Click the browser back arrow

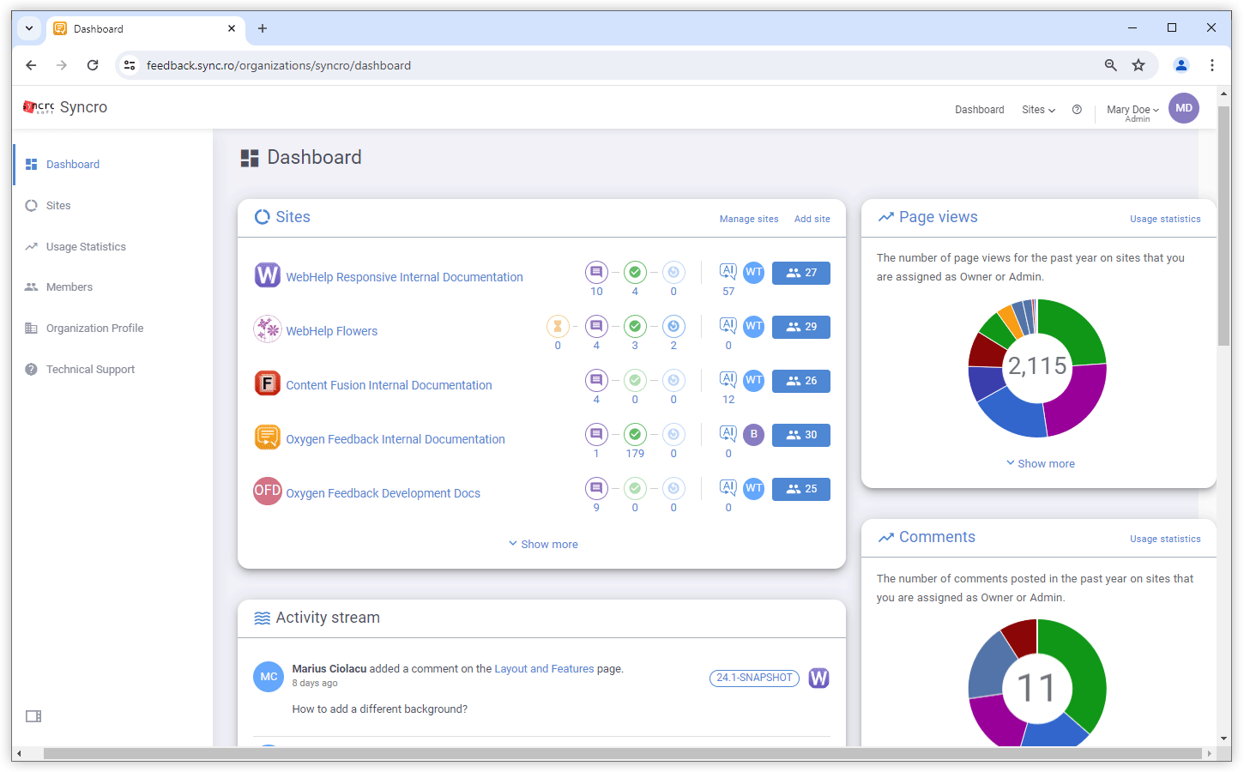pos(31,65)
